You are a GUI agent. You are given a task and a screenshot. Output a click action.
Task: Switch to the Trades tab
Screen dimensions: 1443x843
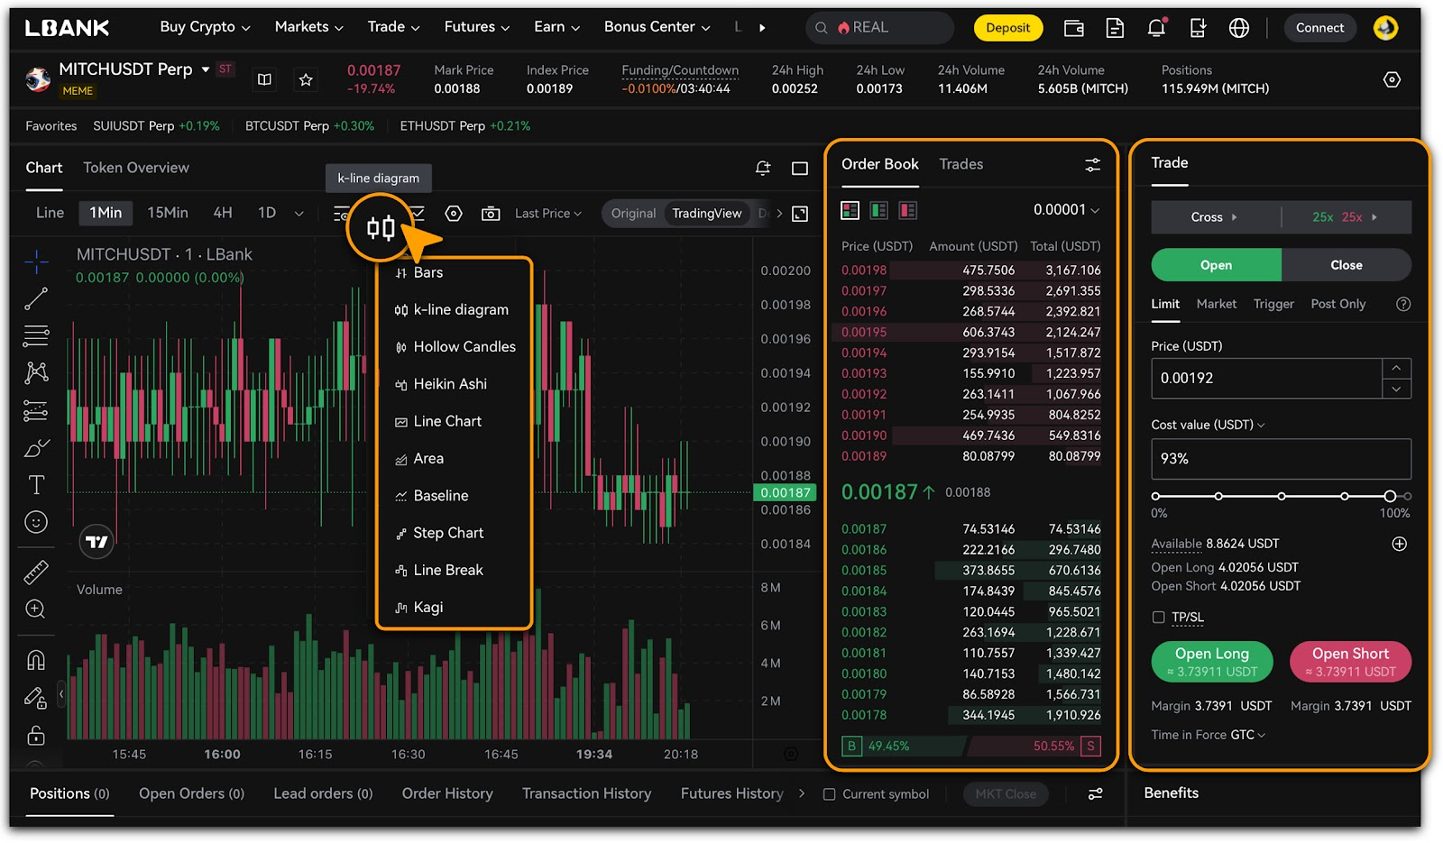point(960,164)
